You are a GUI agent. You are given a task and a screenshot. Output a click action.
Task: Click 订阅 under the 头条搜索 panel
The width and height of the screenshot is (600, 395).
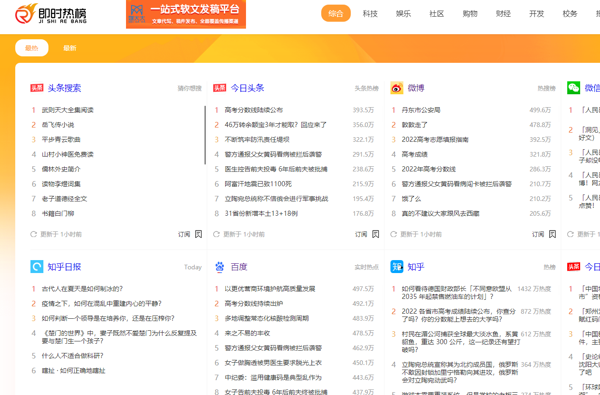[x=184, y=234]
